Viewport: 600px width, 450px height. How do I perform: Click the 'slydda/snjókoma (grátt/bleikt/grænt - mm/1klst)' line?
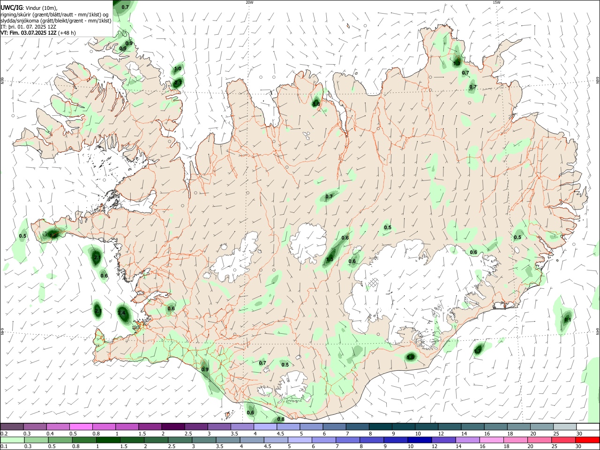(x=56, y=20)
